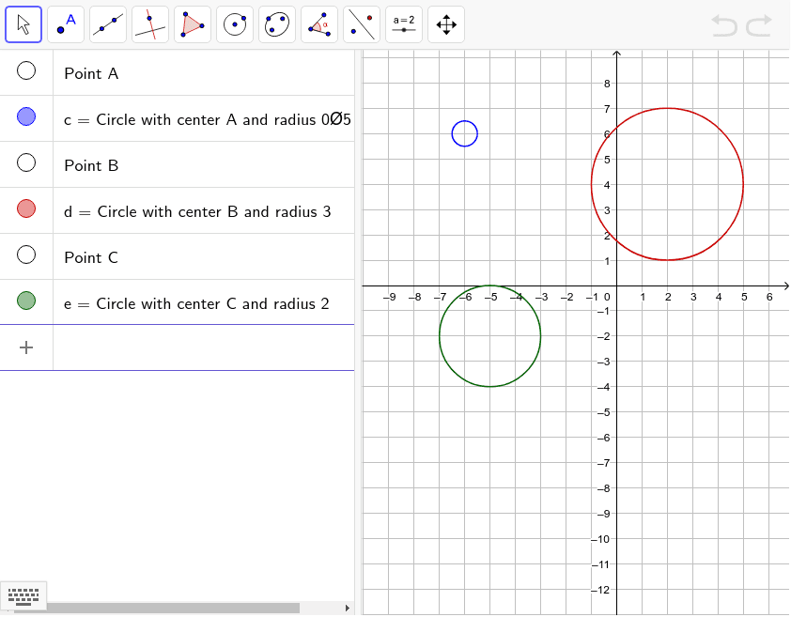This screenshot has height=617, width=791.
Task: Select the 'Point A' row text
Action: [91, 73]
